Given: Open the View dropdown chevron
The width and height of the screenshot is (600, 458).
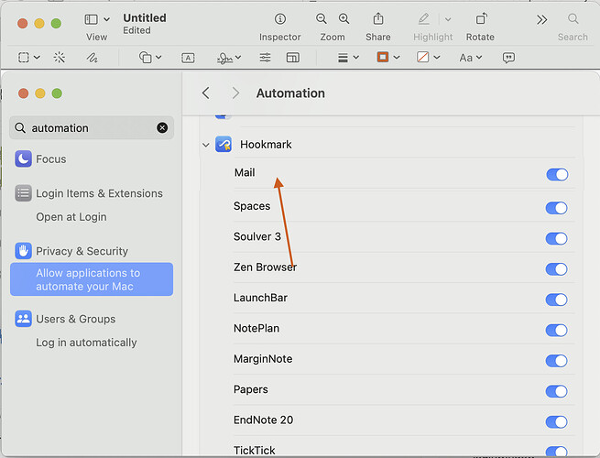Looking at the screenshot, I should tap(107, 19).
